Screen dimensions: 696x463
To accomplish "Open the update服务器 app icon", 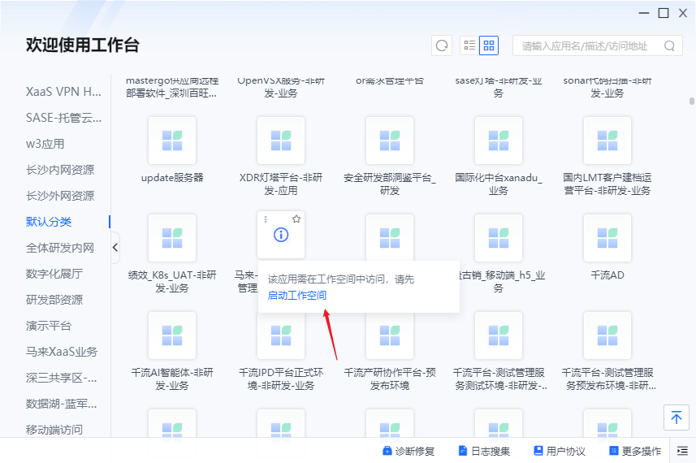I will point(172,141).
